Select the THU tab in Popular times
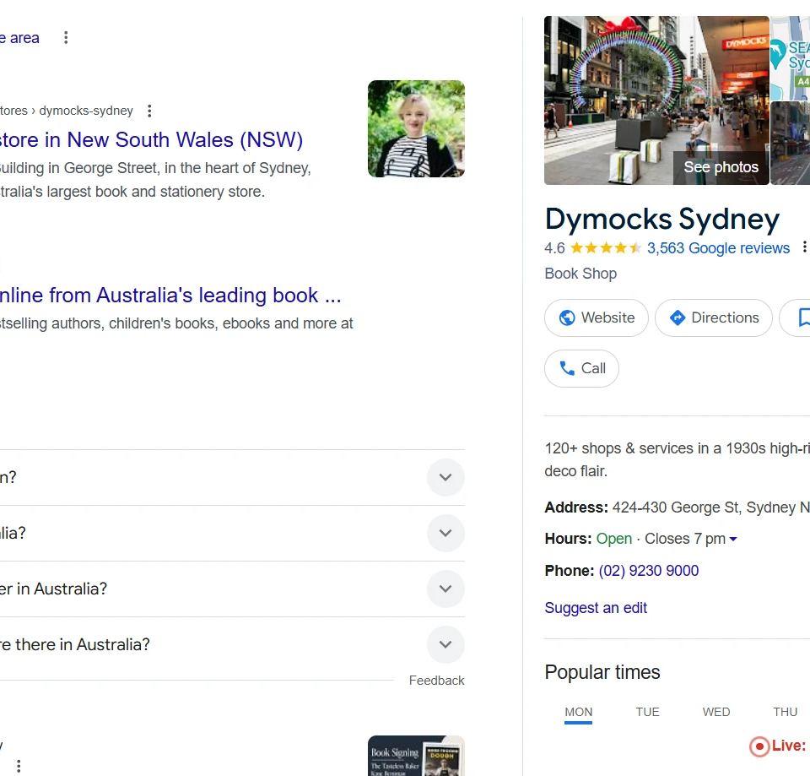 click(x=785, y=712)
